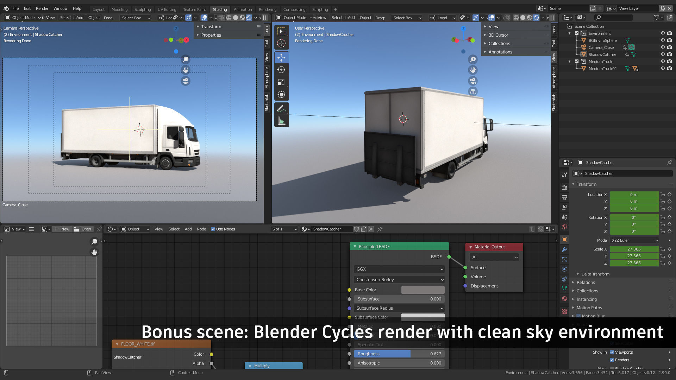Click the Anisotropic value slider
676x380 pixels.
(x=399, y=363)
